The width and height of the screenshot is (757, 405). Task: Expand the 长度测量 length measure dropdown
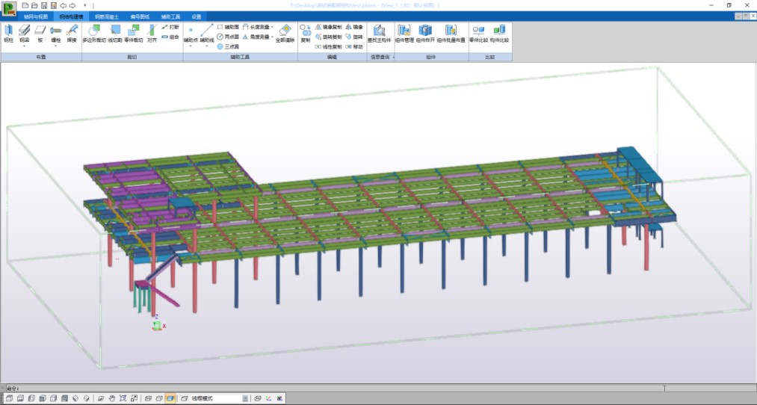click(271, 27)
